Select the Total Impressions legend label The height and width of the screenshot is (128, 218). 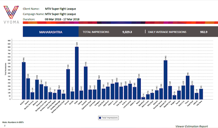click(x=110, y=118)
